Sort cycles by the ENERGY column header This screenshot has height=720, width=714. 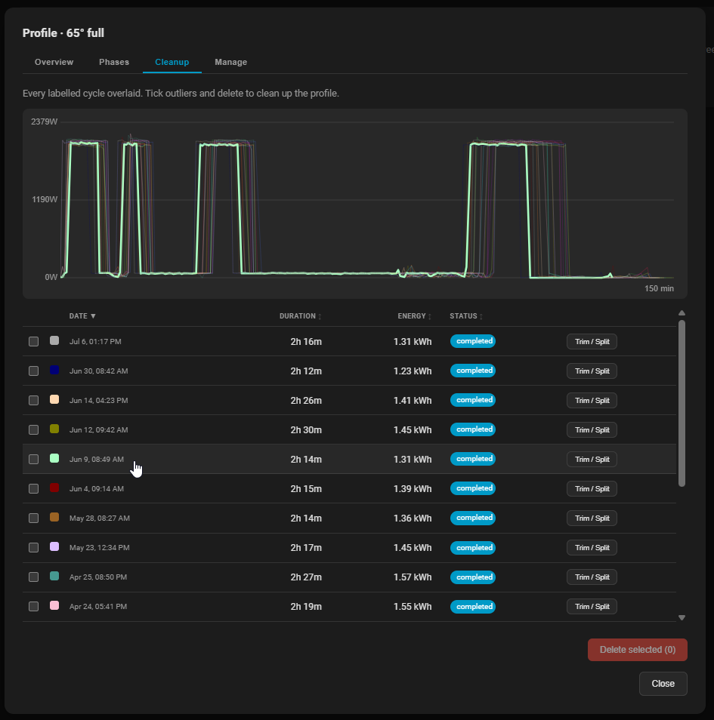tap(414, 316)
